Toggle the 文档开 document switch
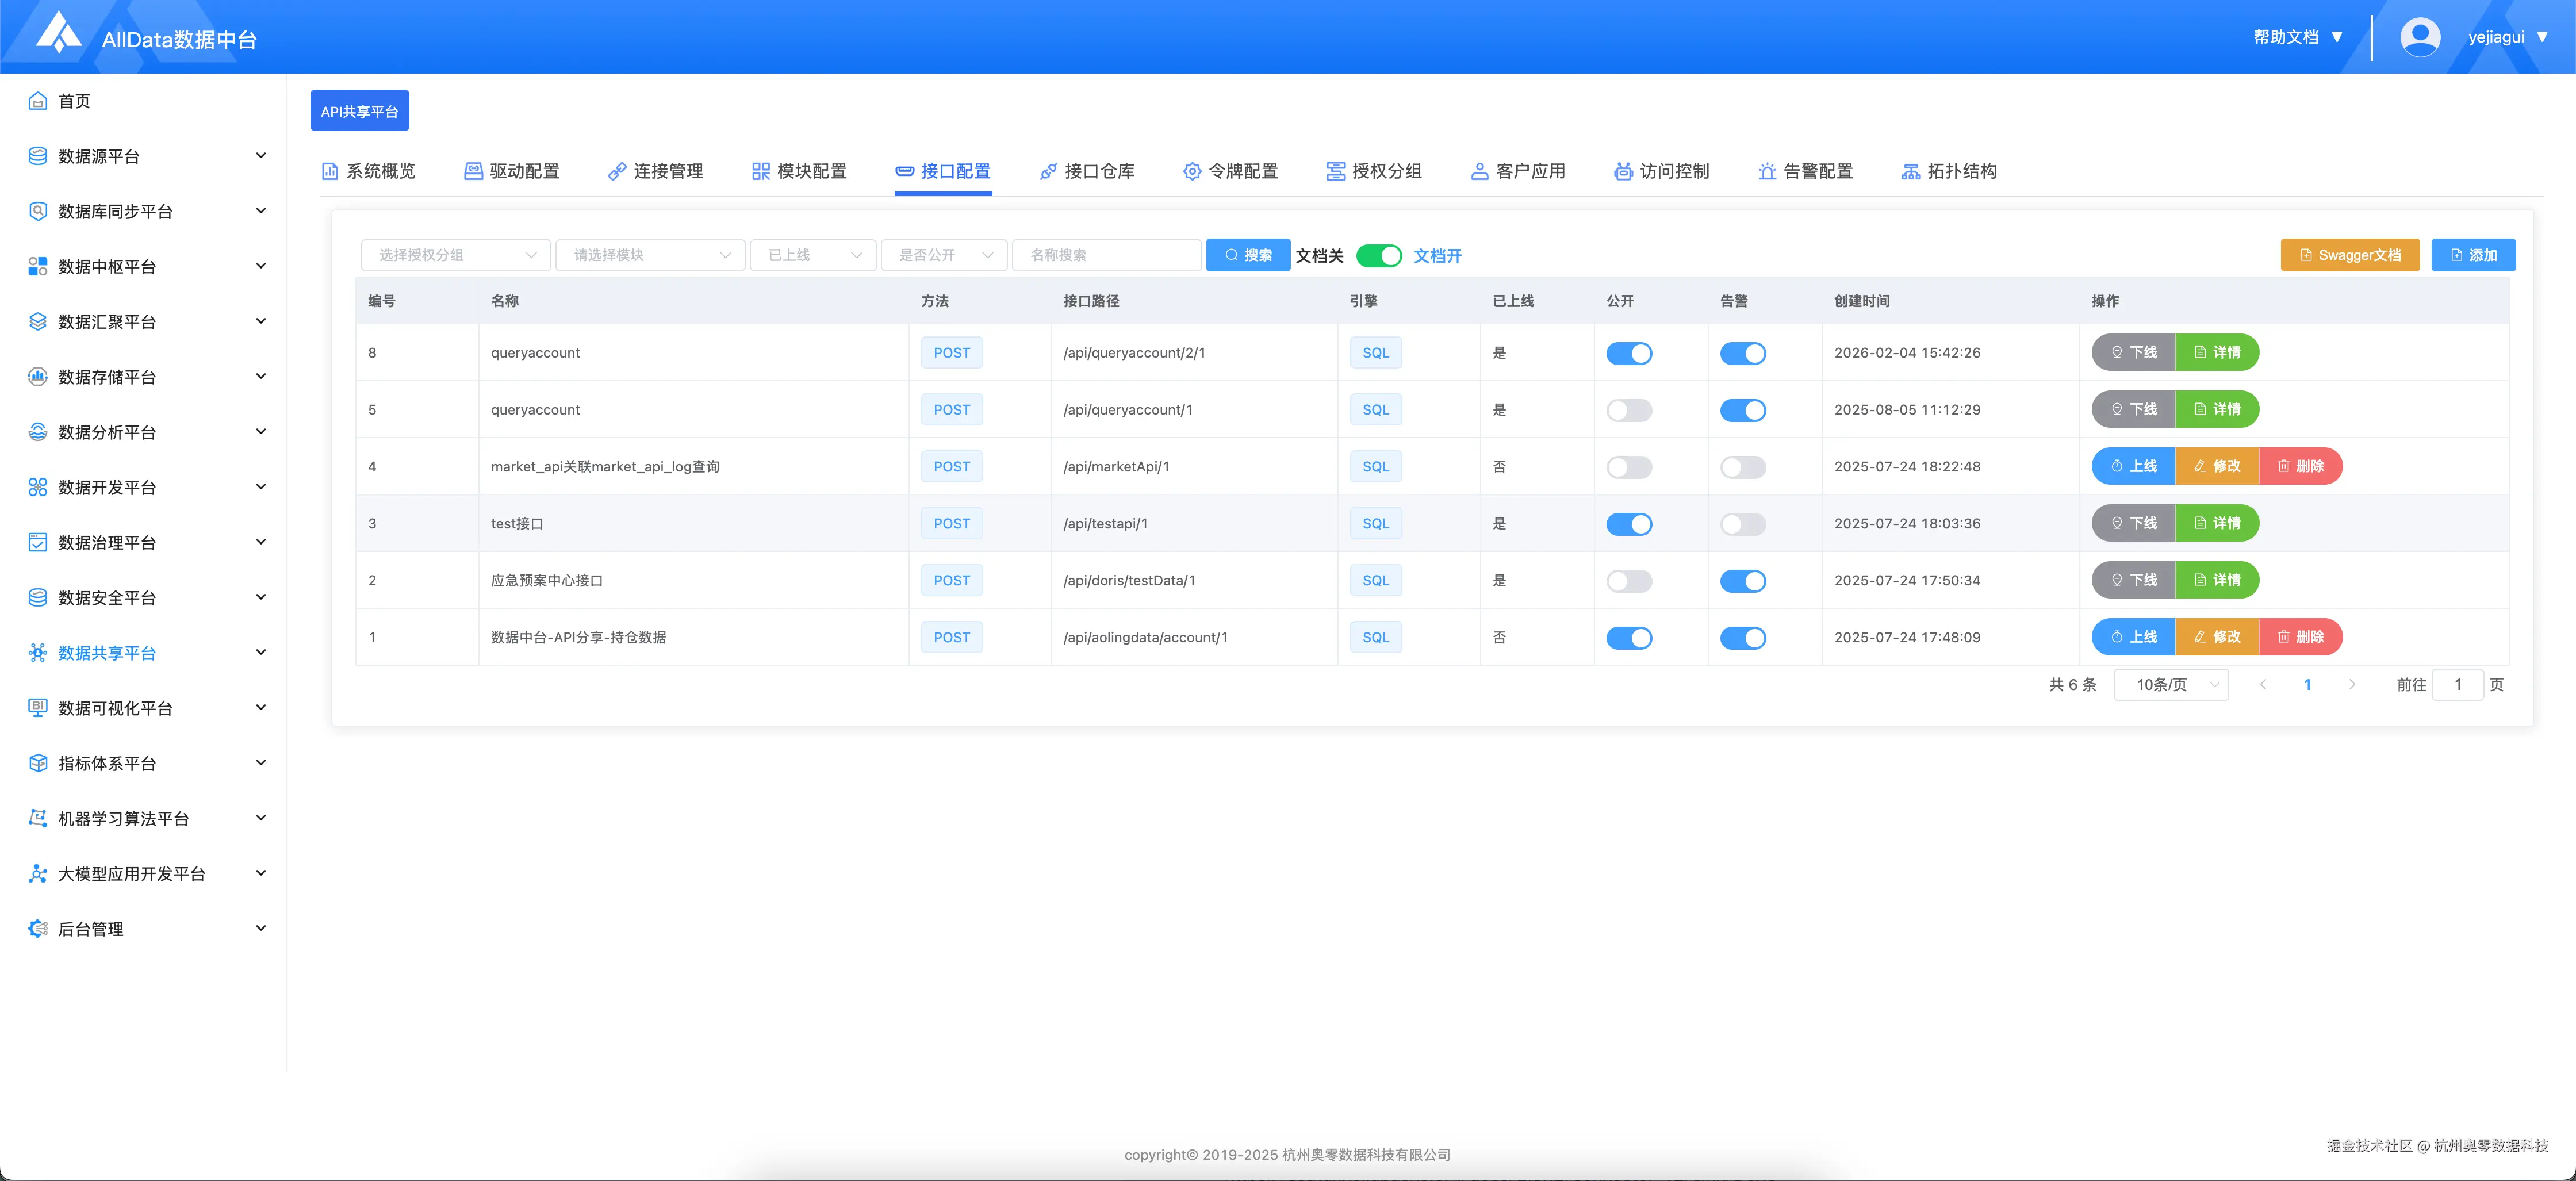The width and height of the screenshot is (2576, 1181). coord(1379,256)
